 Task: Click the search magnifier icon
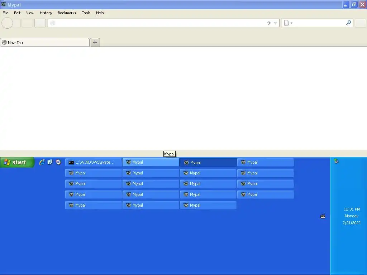(348, 23)
